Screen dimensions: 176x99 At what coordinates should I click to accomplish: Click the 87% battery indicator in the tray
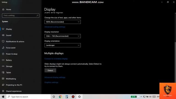pos(134,97)
